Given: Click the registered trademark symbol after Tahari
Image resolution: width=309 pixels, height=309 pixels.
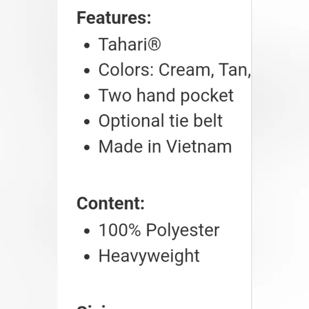Looking at the screenshot, I should (154, 44).
